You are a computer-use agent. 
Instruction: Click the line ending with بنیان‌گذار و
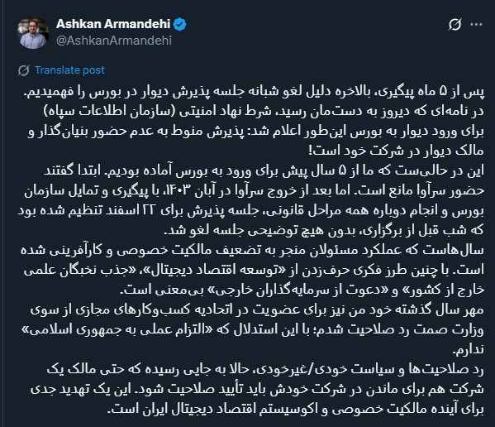point(255,132)
